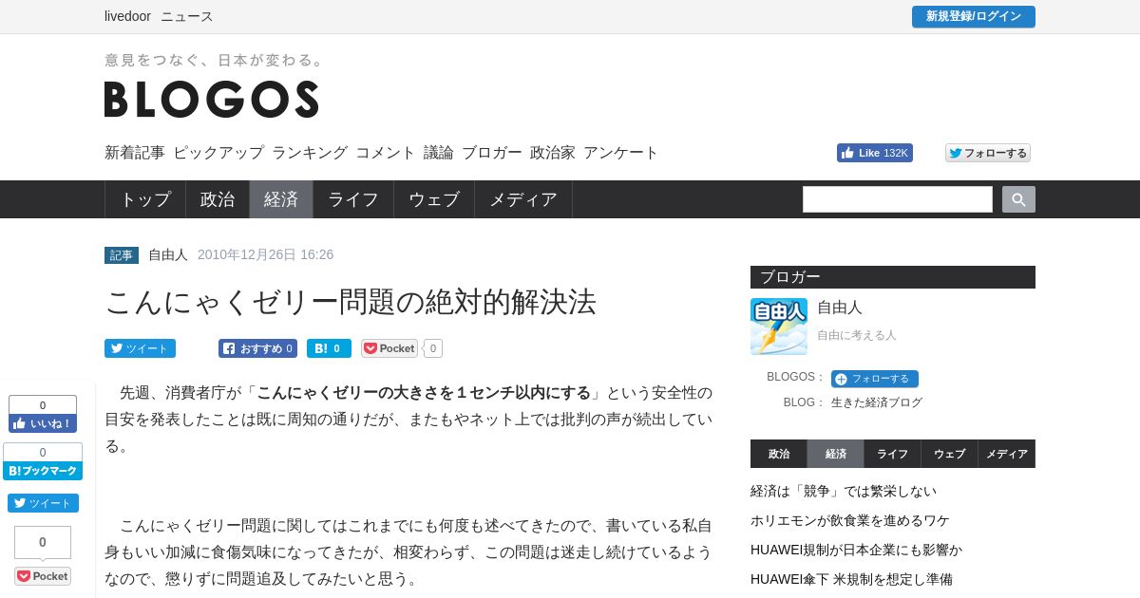Select the メディア item in dark nav bar
This screenshot has height=598, width=1140.
coord(523,199)
